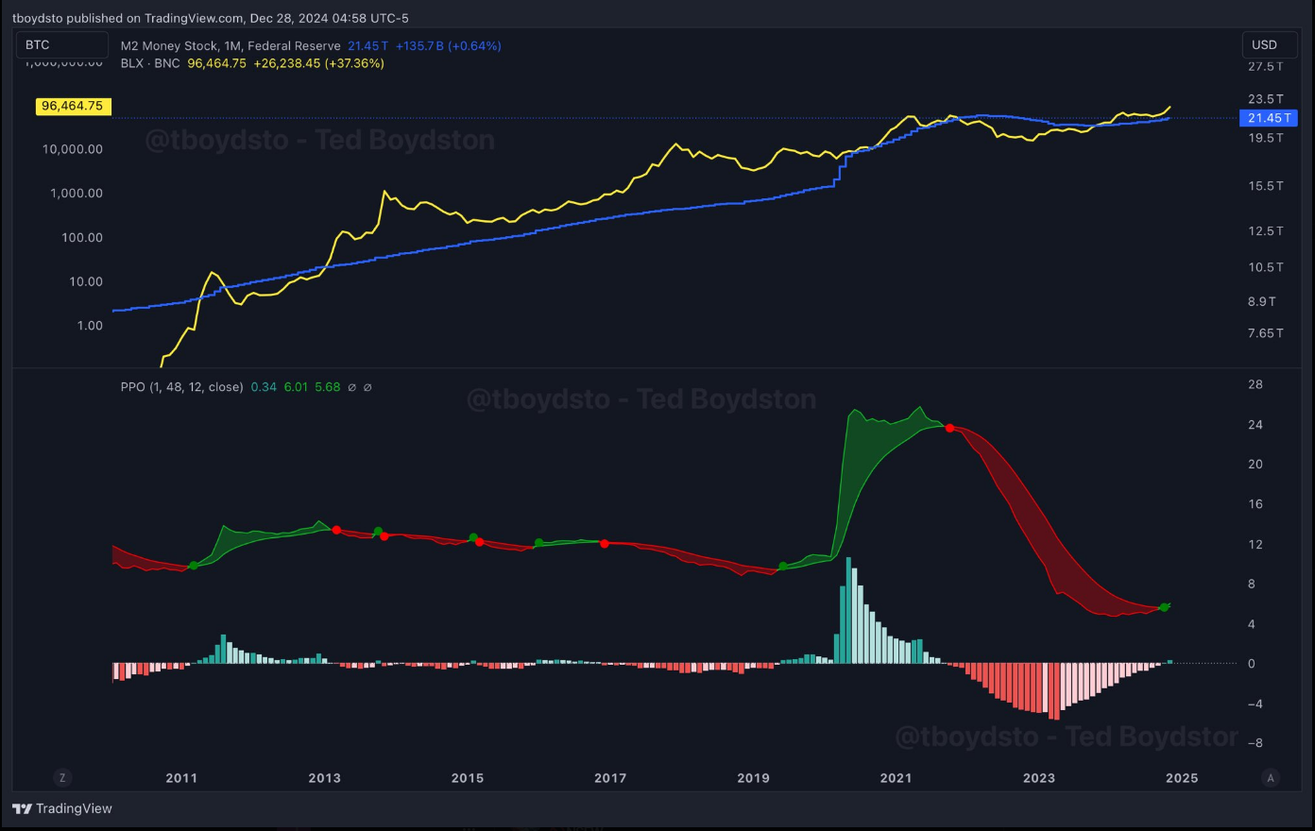
Task: Click the green crossover dot near late 2024
Action: (1164, 607)
